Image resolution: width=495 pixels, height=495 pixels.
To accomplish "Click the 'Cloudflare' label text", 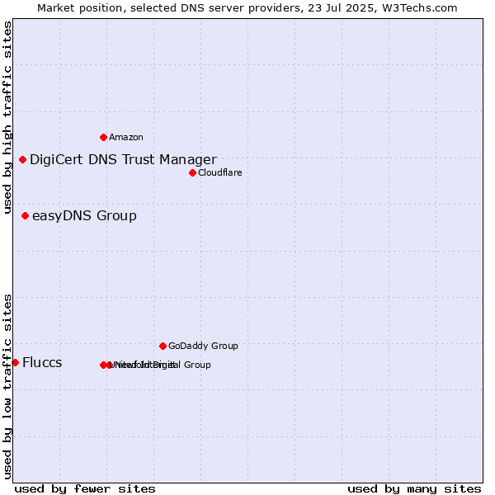I will click(x=220, y=172).
